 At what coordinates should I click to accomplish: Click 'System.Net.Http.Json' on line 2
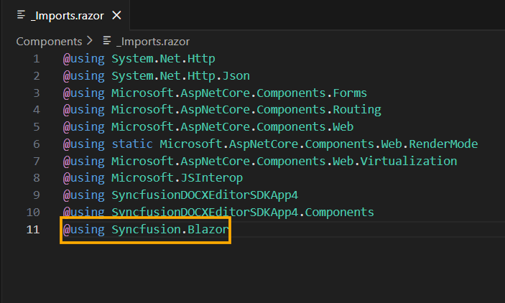coord(181,76)
